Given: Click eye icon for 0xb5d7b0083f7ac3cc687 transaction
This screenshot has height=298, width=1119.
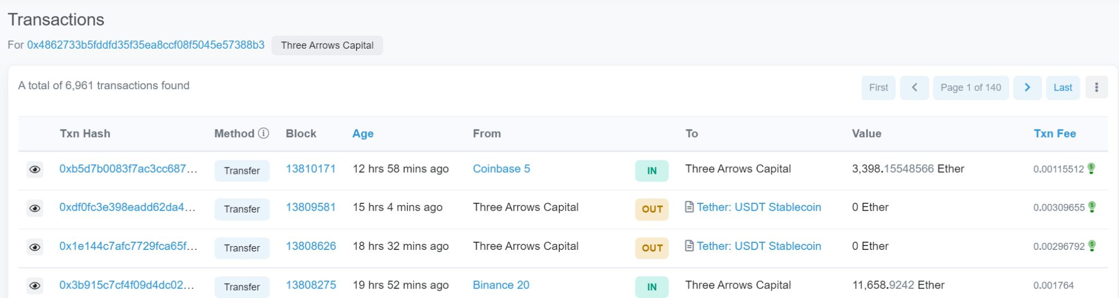Looking at the screenshot, I should pyautogui.click(x=34, y=170).
